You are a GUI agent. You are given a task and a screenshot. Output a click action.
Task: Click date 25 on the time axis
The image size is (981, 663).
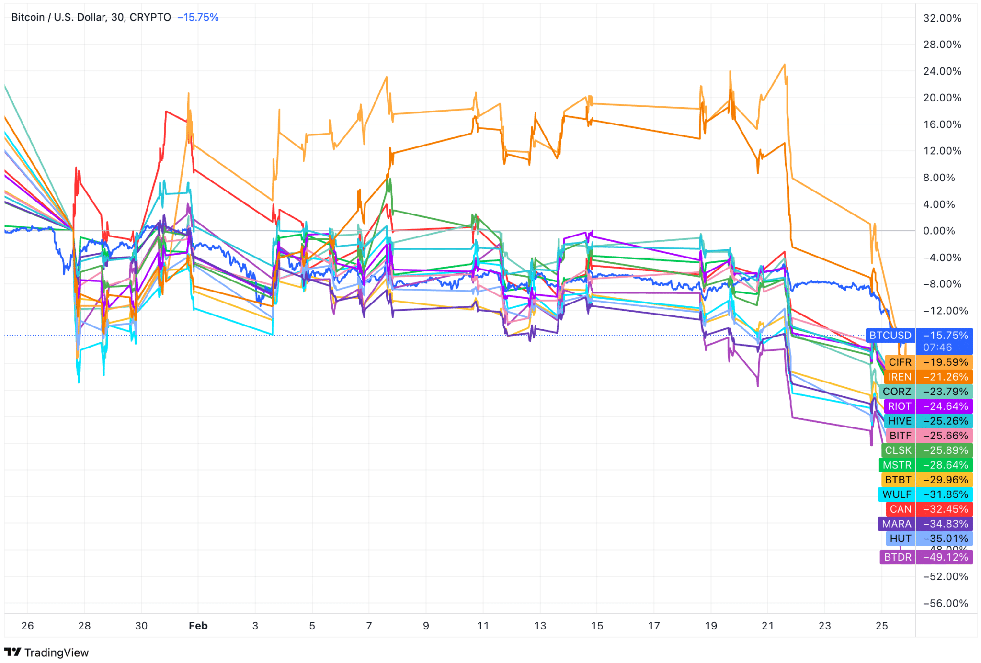(x=882, y=626)
